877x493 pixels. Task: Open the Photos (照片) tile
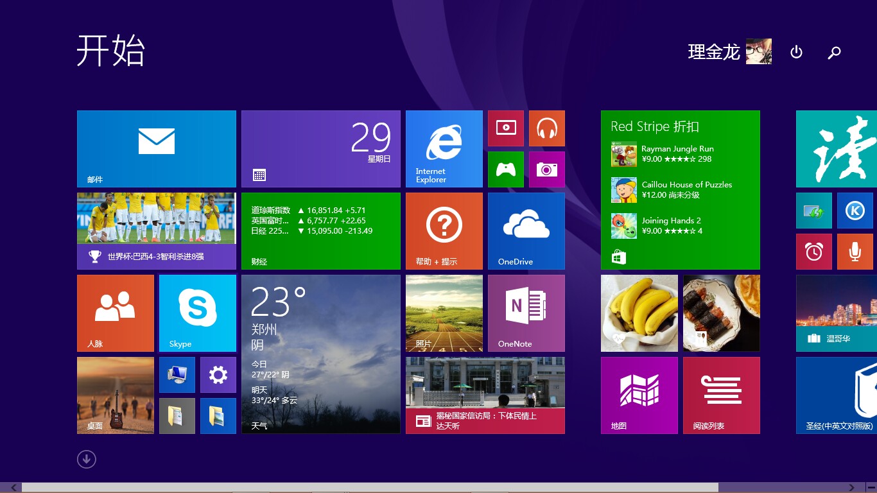(x=444, y=313)
